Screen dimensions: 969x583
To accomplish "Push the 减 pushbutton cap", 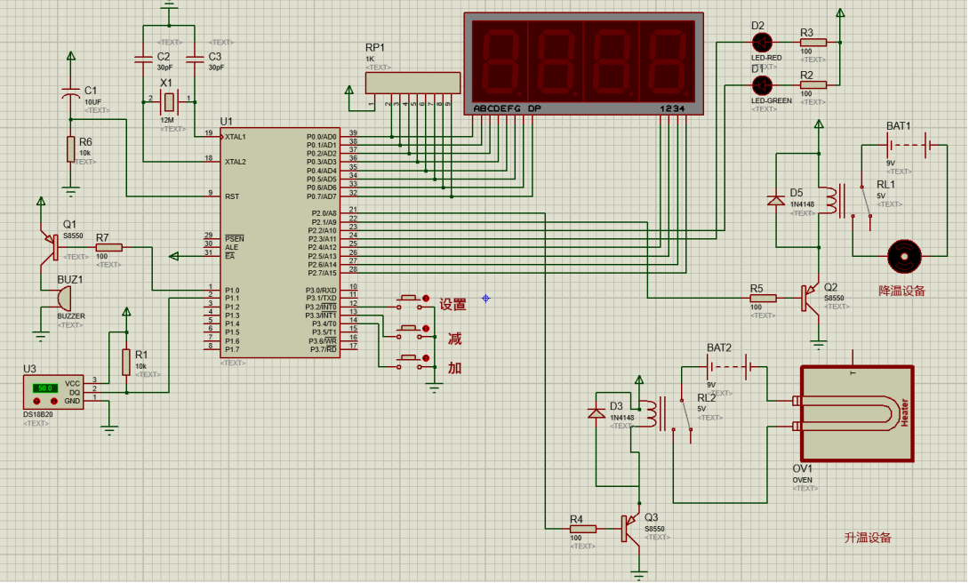I will click(x=408, y=328).
